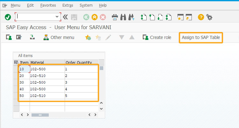
Task: Select Item cell 20
Action: [x=25, y=76]
